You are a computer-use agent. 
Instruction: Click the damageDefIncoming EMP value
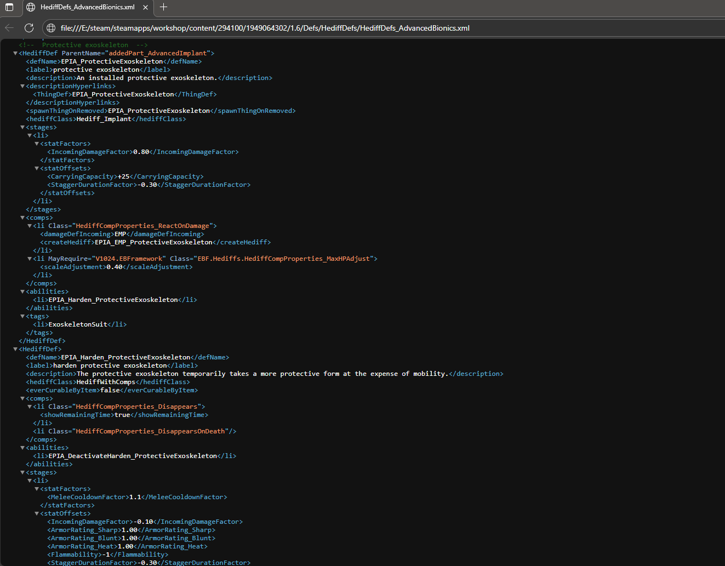120,234
